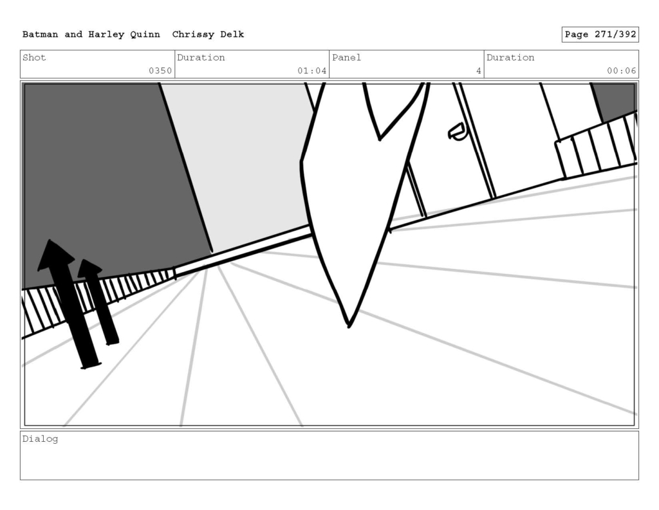This screenshot has height=510, width=659.
Task: Click the panel number '4'
Action: tap(478, 71)
